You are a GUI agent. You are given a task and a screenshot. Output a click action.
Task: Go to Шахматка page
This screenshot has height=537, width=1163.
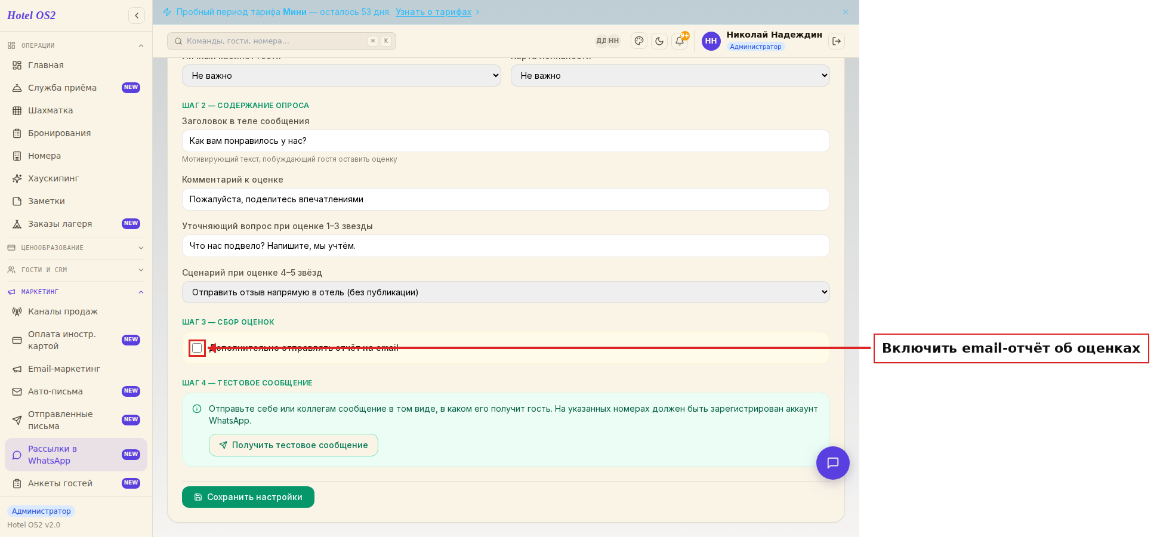76,110
